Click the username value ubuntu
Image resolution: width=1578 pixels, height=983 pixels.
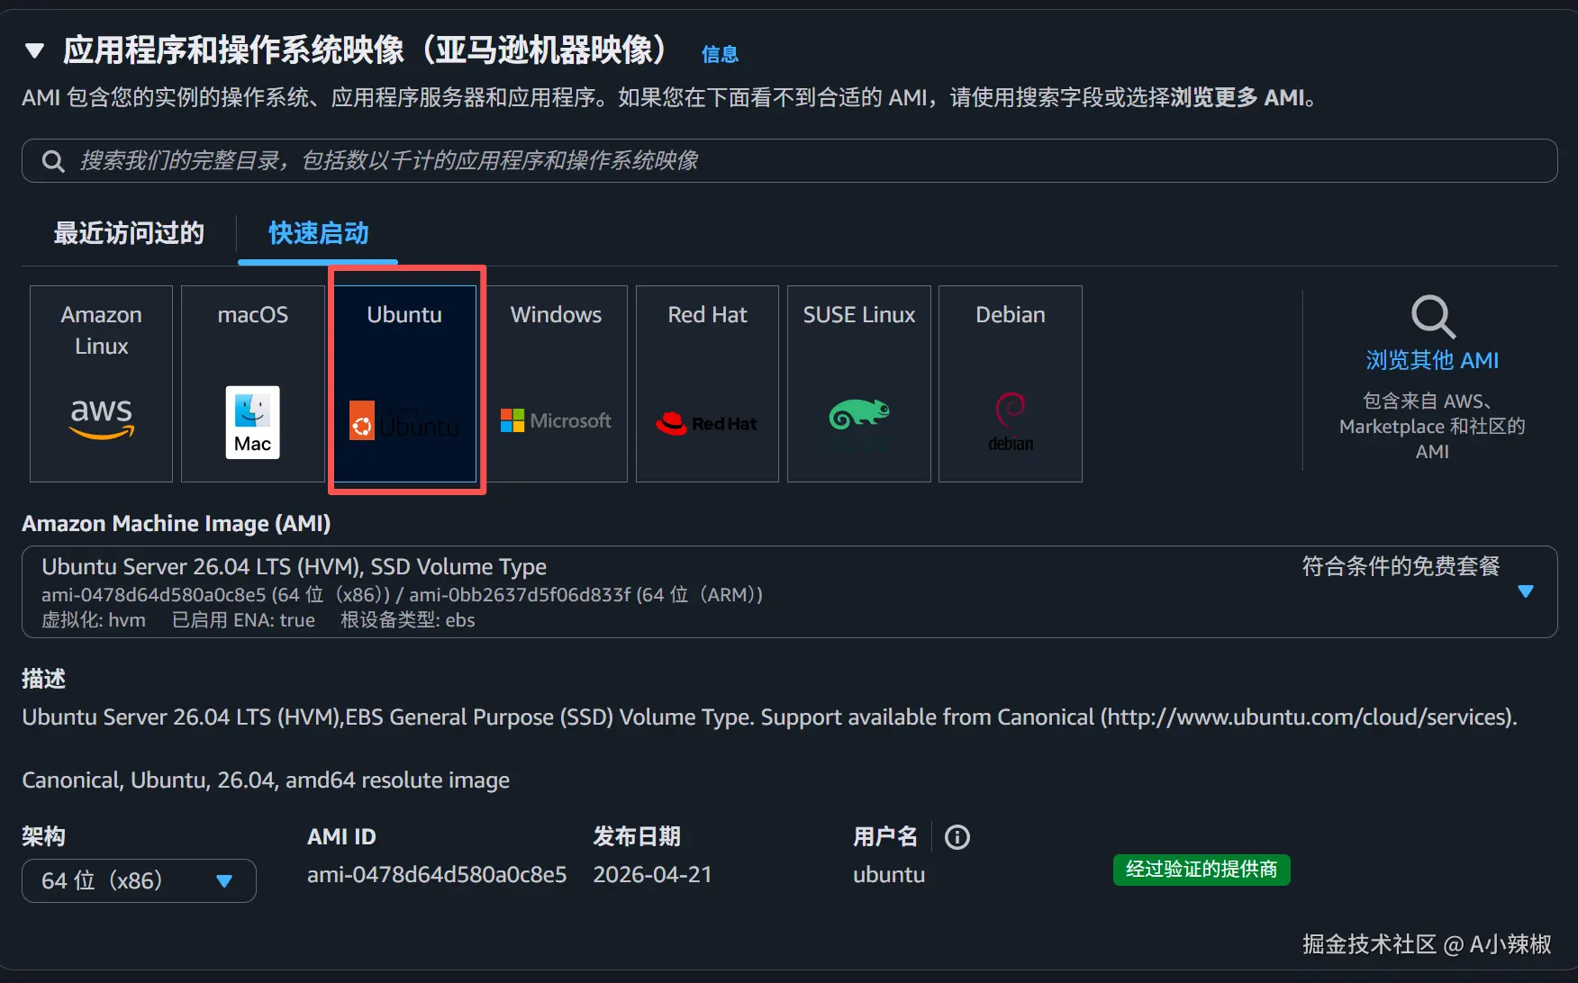pos(889,875)
